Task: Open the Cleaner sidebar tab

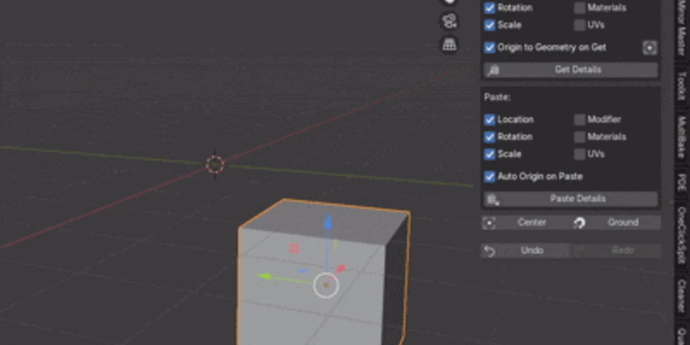Action: [x=682, y=296]
